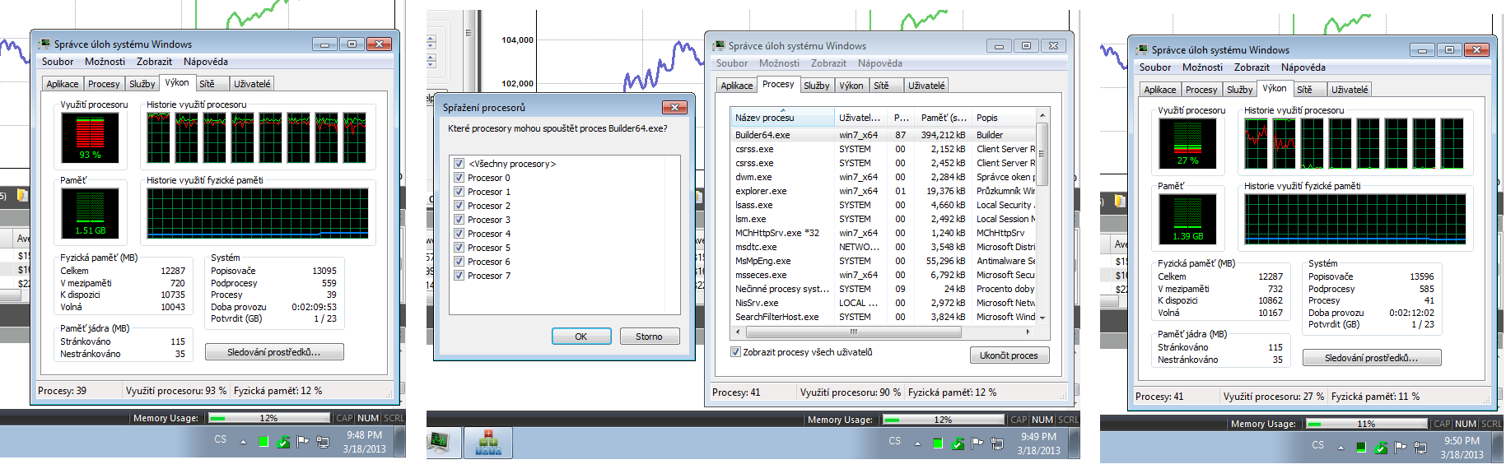Sort by Popis column header
The height and width of the screenshot is (469, 1506).
pos(1003,118)
